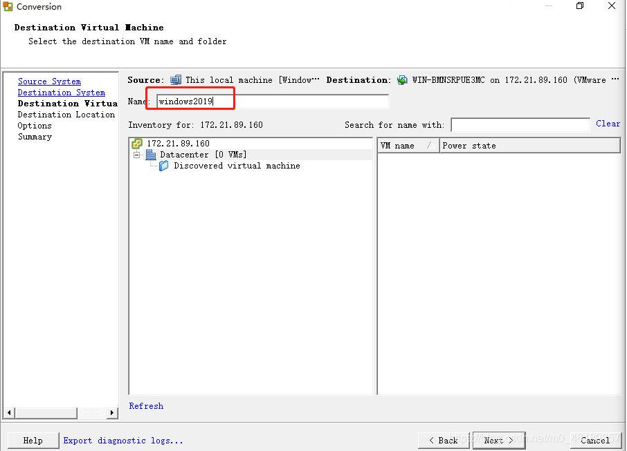Click the Power state column header
Image resolution: width=627 pixels, height=451 pixels.
[x=529, y=146]
